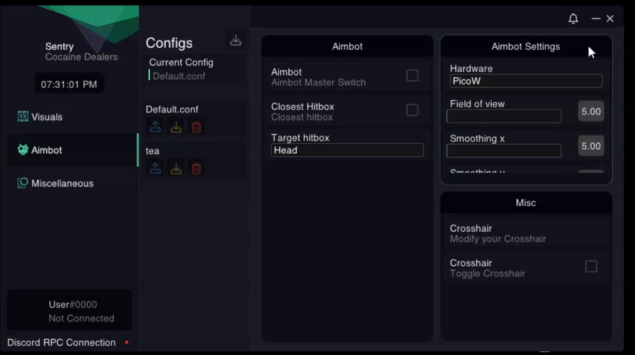635x355 pixels.
Task: Click the Current Config Default.conf label
Action: (x=179, y=76)
